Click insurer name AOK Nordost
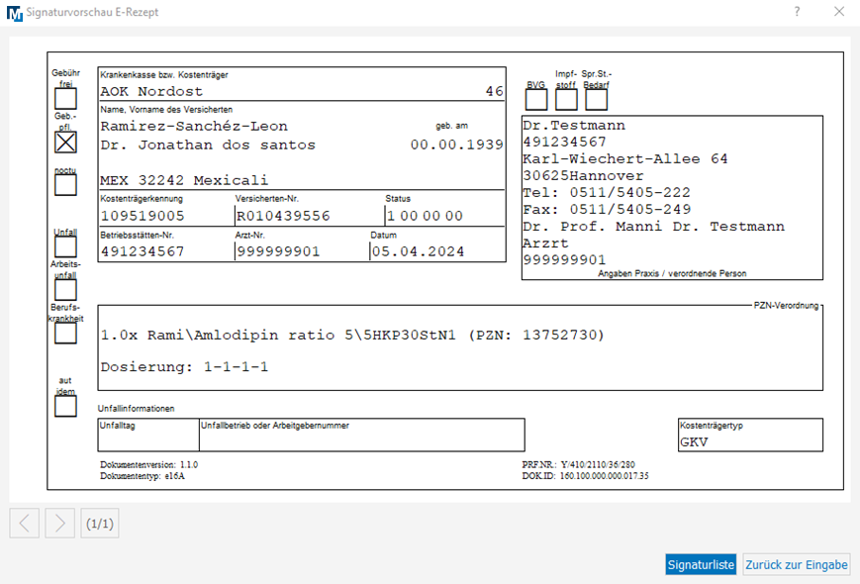This screenshot has height=584, width=860. 151,91
